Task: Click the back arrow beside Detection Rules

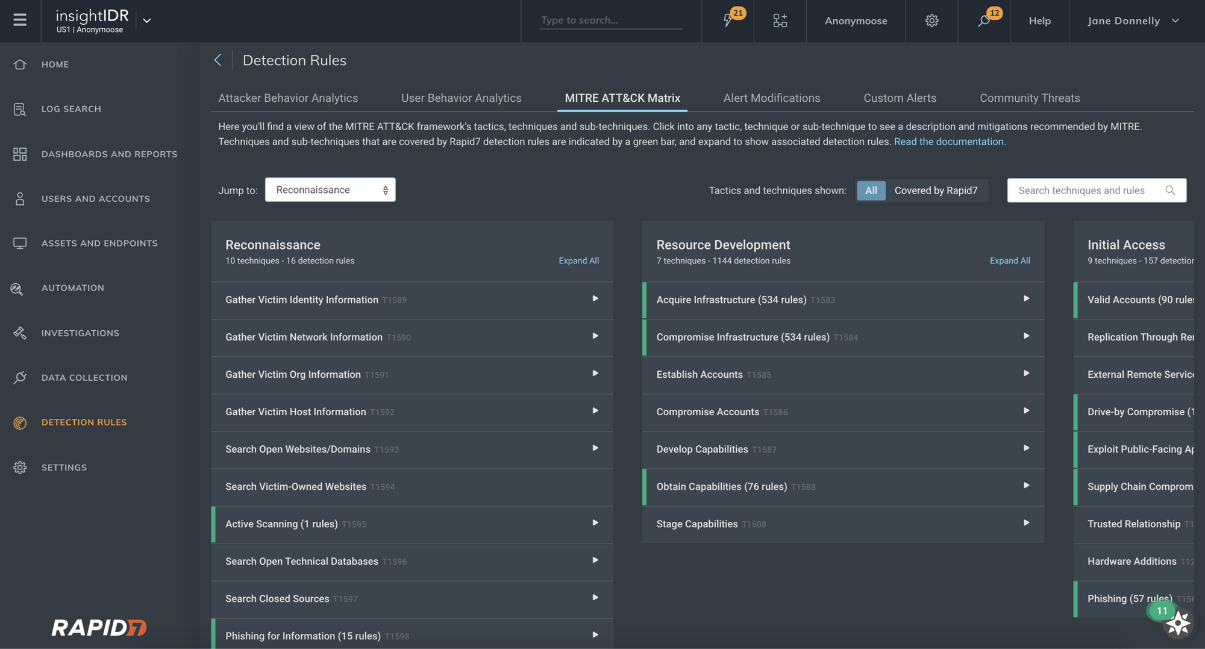Action: pos(218,60)
